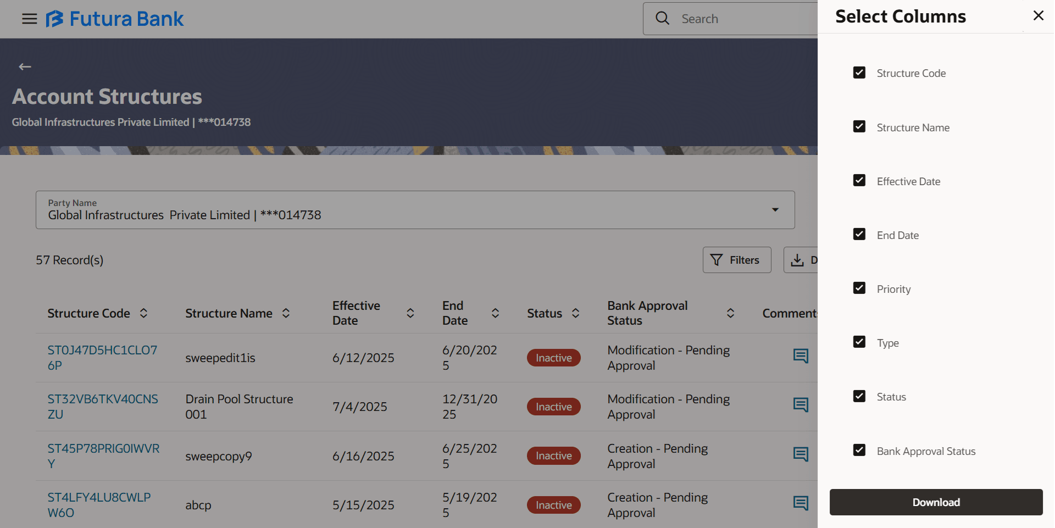
Task: Open comments for abcp row
Action: pyautogui.click(x=801, y=504)
